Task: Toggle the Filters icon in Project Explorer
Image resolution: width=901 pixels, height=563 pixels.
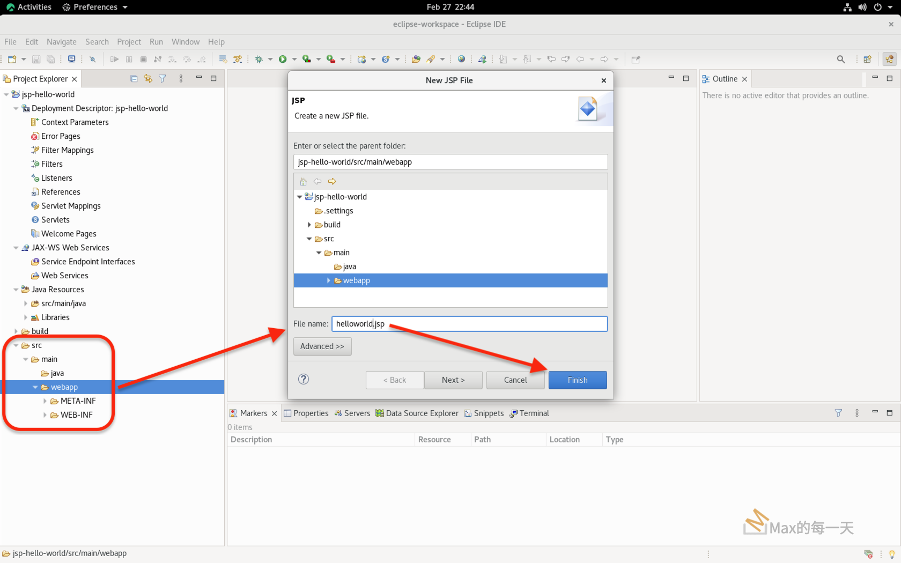Action: [x=163, y=78]
